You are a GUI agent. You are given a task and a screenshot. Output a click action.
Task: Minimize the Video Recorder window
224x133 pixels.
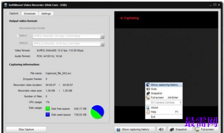(x=211, y=5)
